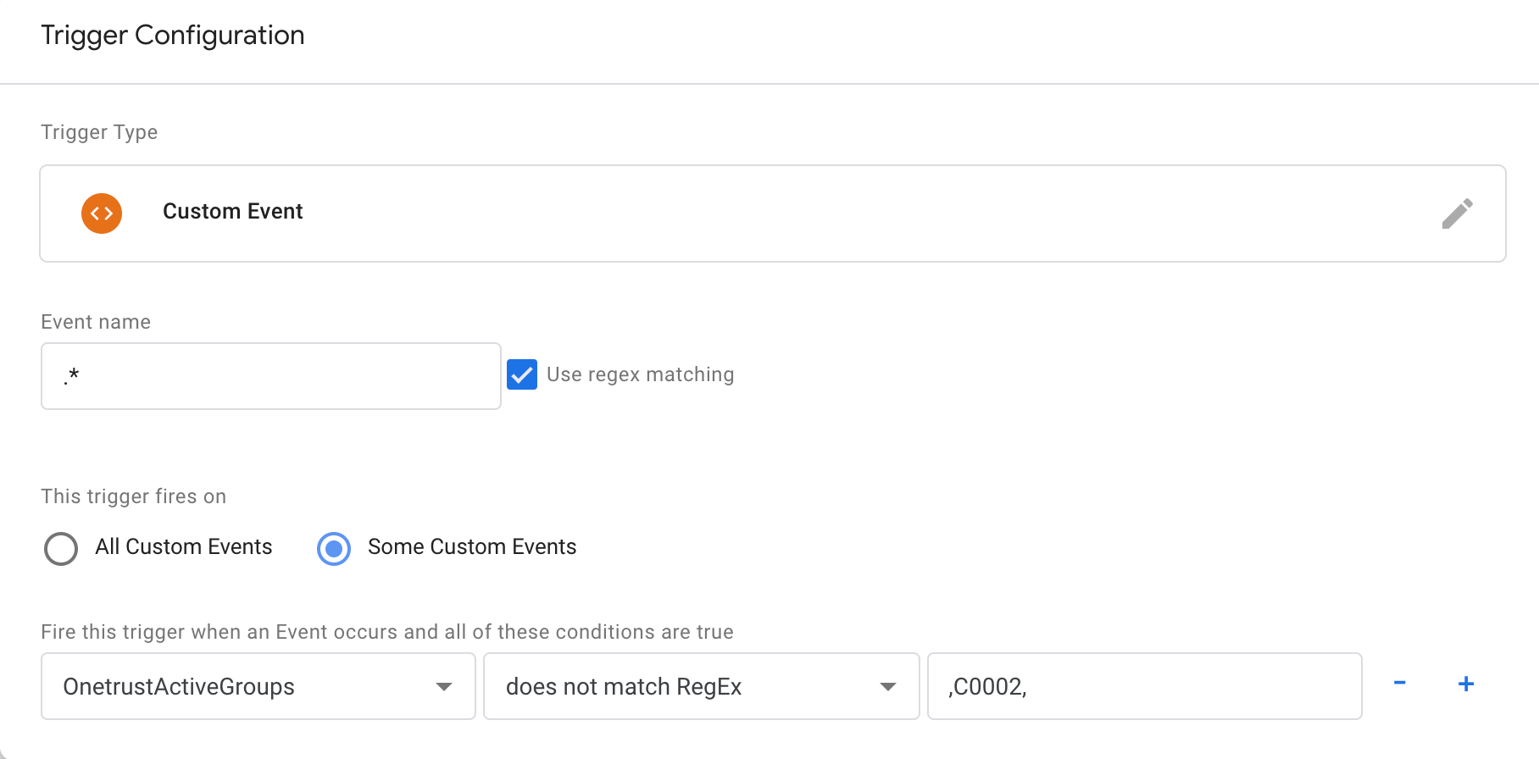The height and width of the screenshot is (759, 1539).
Task: Click the Trigger Configuration heading
Action: [173, 35]
